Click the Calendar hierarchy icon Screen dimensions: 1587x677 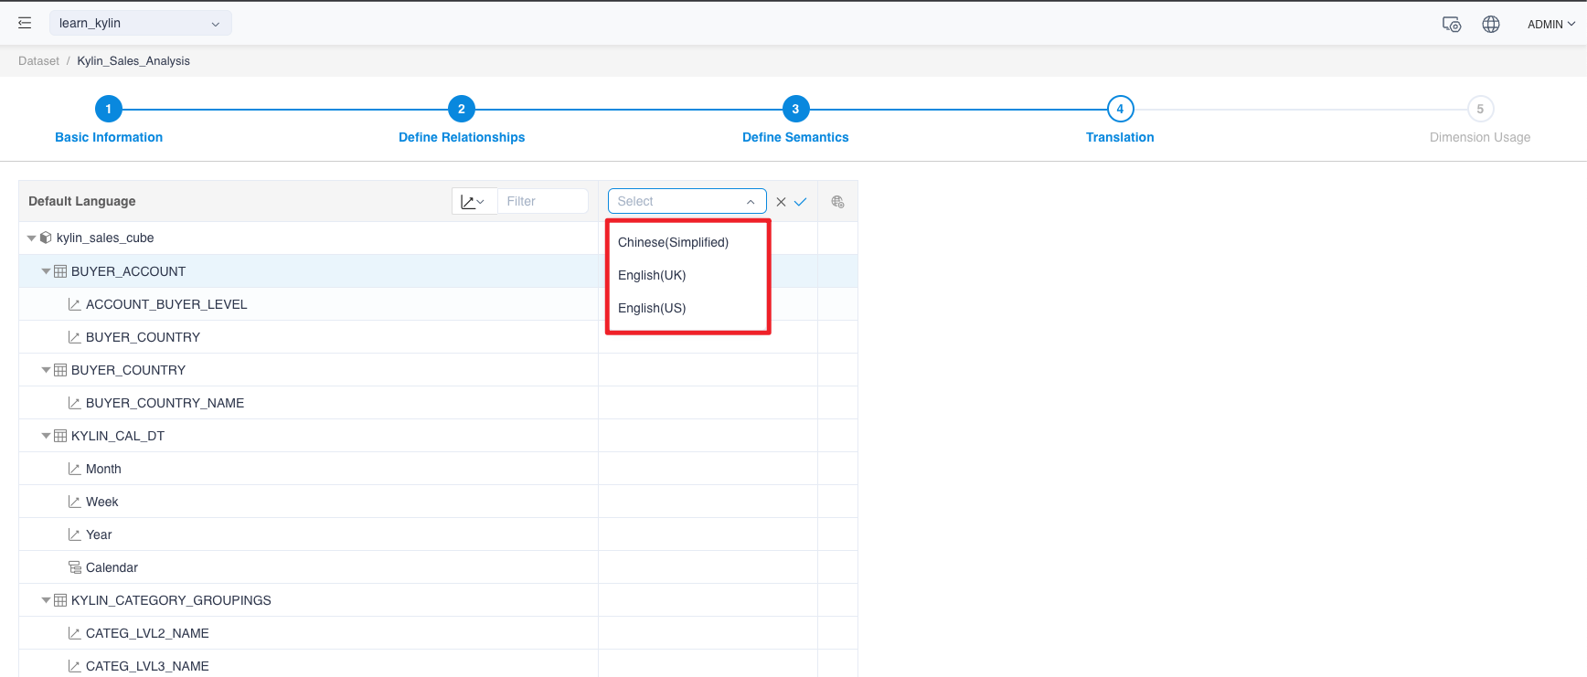75,567
